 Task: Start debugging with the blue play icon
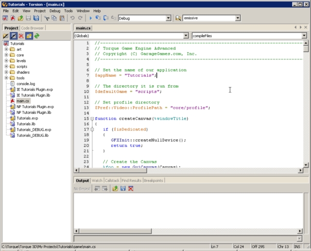91,18
